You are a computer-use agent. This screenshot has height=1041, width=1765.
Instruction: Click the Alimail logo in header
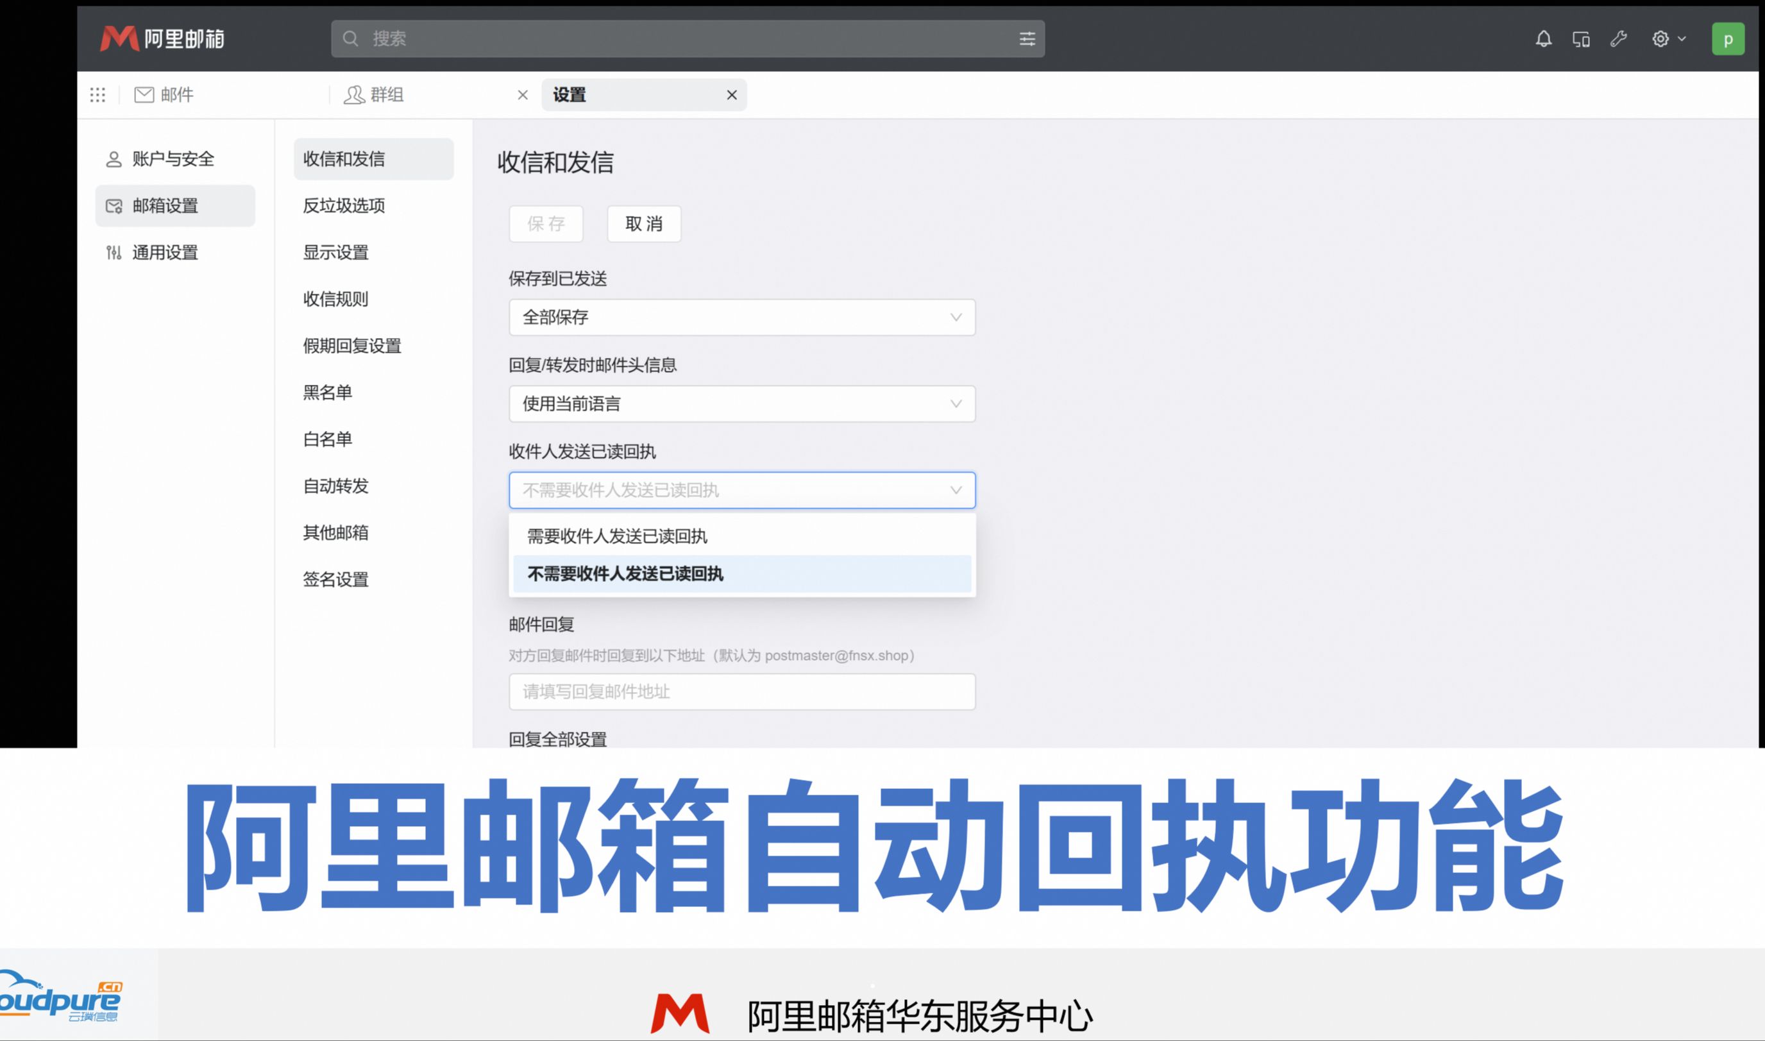point(162,38)
